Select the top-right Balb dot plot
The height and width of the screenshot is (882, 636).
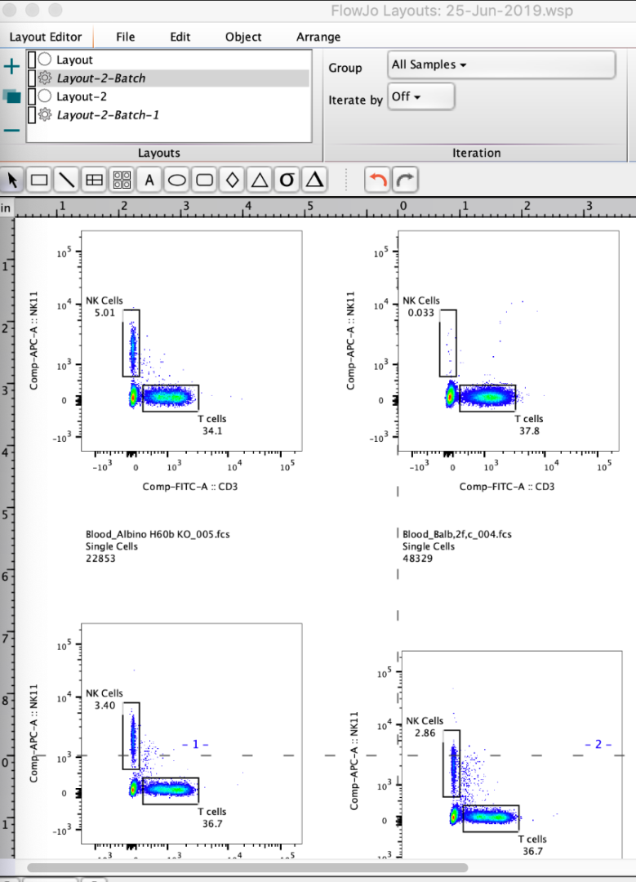point(509,341)
